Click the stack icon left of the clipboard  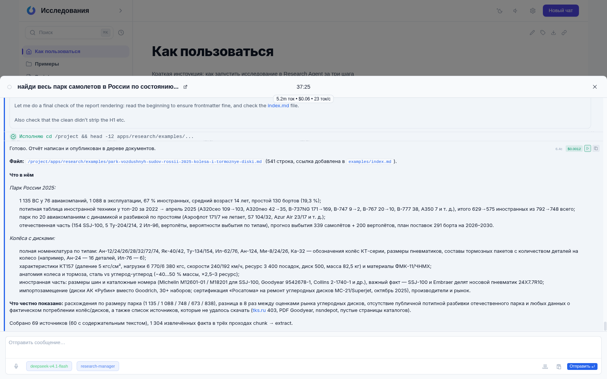tap(545, 366)
